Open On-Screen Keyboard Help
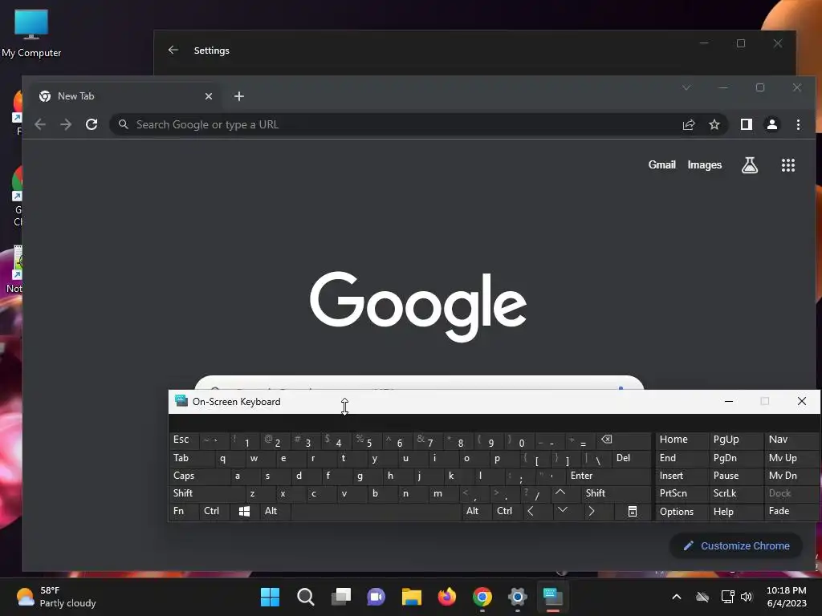822x616 pixels. click(735, 511)
